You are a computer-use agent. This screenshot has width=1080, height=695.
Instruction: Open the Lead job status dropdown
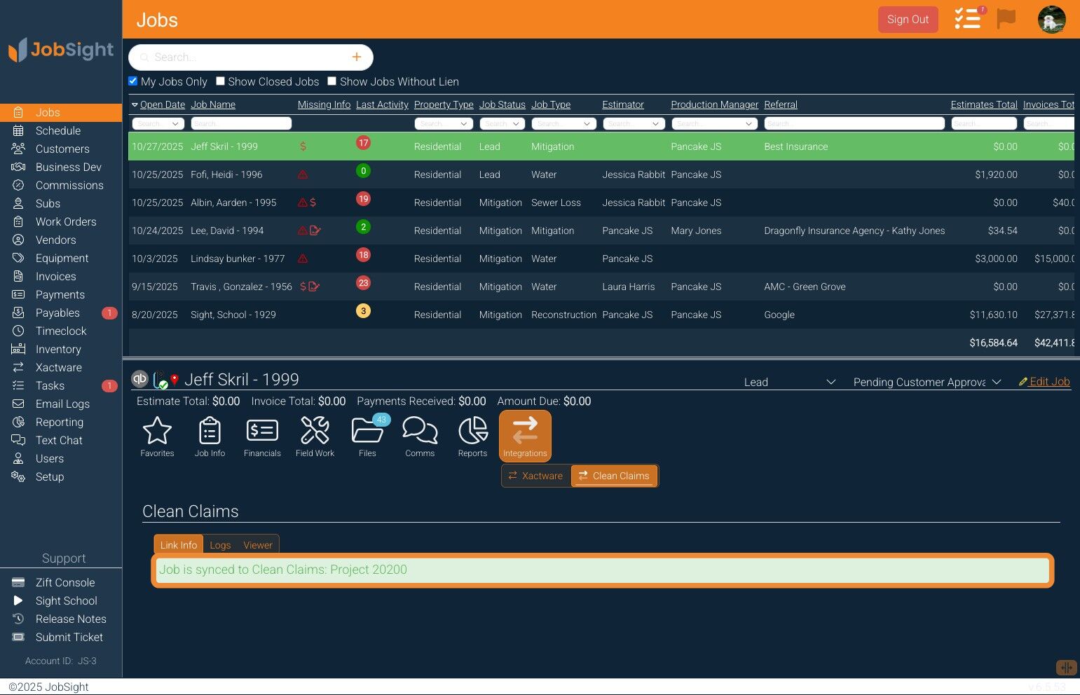[790, 382]
